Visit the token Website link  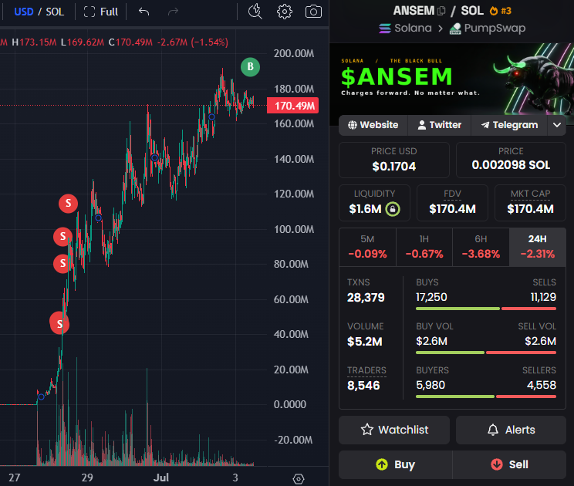click(x=373, y=125)
